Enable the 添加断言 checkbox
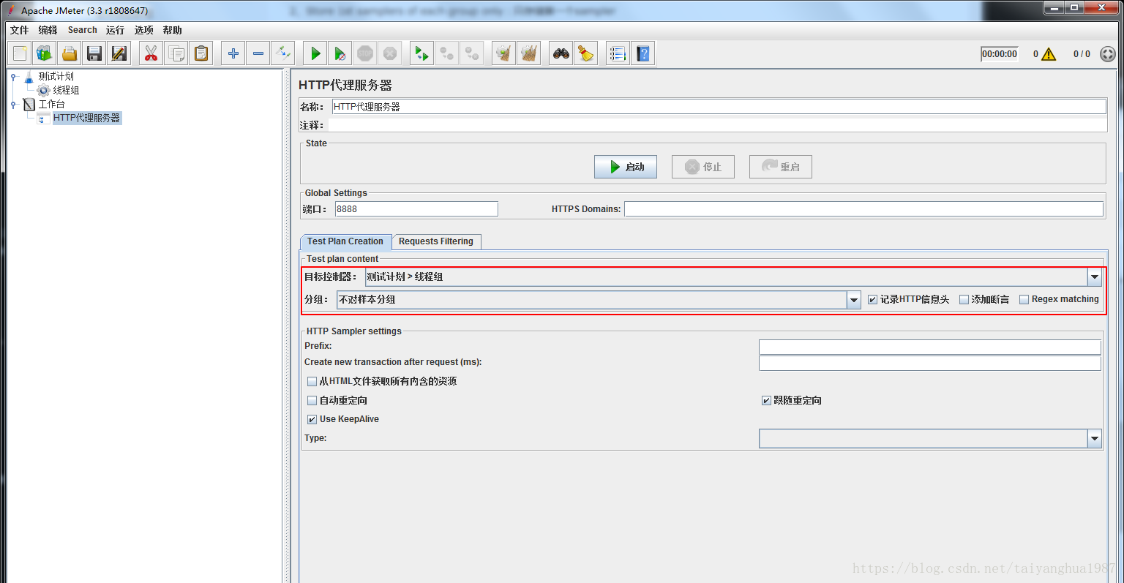The image size is (1124, 583). [x=964, y=300]
